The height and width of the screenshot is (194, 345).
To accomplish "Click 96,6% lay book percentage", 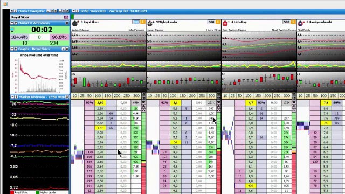I will coord(59,37).
